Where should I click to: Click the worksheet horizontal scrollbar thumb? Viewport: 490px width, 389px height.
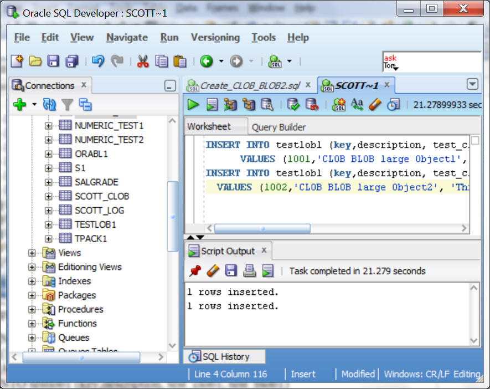(262, 229)
